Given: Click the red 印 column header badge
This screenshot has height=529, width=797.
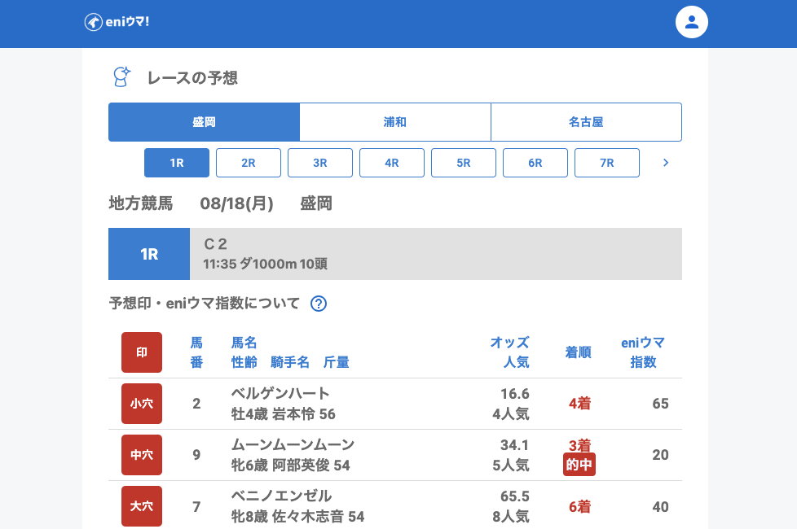Looking at the screenshot, I should (142, 352).
